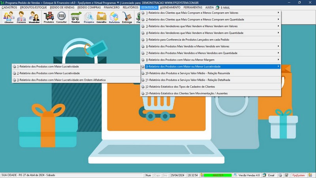Screen dimensions: 316x178
Task: Select 2-Relatório dos Produtos com Menor Lucratividade
Action: pos(76,73)
